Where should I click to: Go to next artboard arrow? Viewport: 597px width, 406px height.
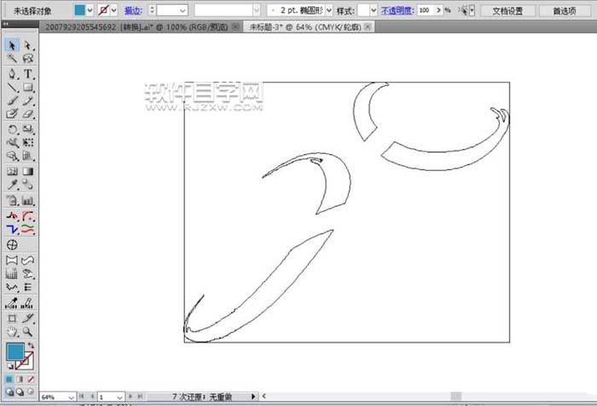[x=130, y=397]
